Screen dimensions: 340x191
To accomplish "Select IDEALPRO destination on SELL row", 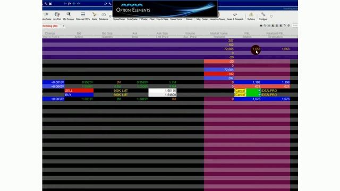I will (x=269, y=91).
